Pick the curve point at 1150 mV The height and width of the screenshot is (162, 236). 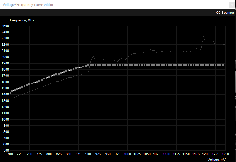[x=186, y=65]
